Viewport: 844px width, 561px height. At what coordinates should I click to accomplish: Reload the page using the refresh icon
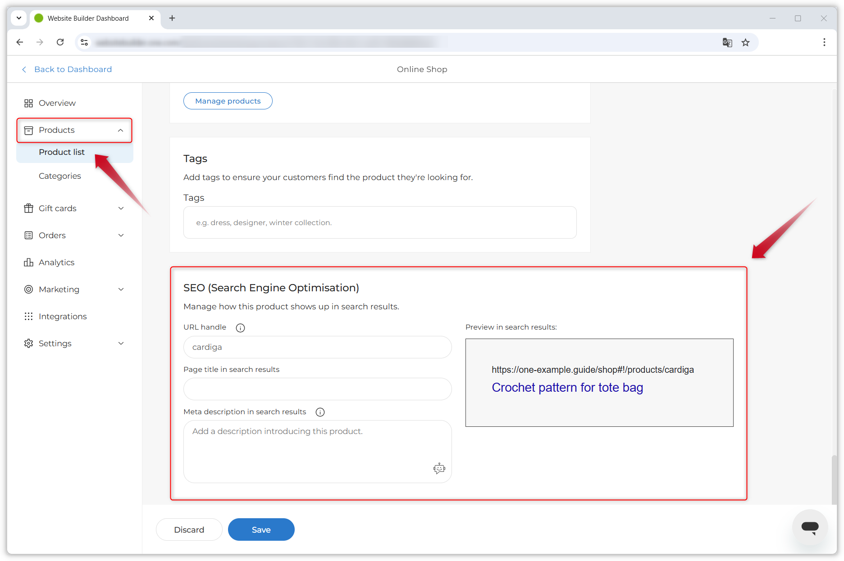60,42
